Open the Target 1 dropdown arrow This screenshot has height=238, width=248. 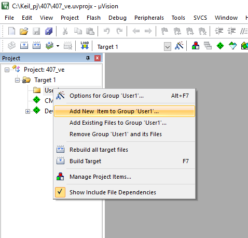168,47
